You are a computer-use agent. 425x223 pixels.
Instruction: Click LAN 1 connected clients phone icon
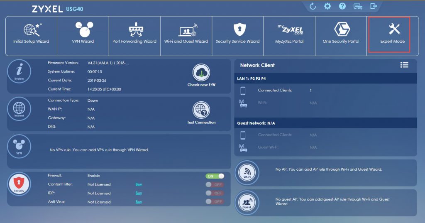coord(243,91)
